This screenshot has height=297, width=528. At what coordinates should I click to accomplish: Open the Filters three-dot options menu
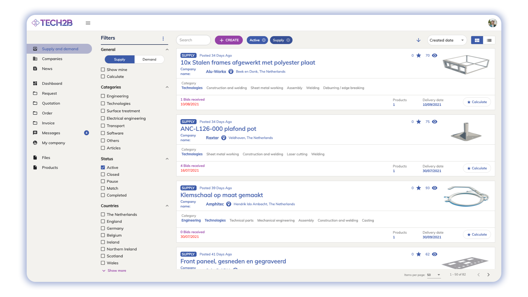(163, 38)
